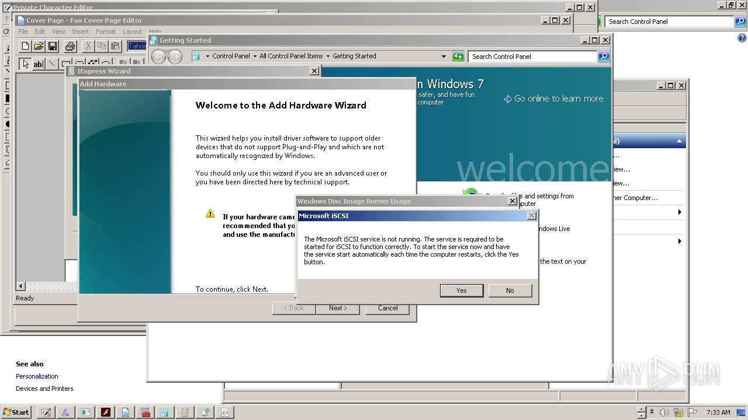
Task: Open Edit menu in Fax Cover Page Editor
Action: (40, 32)
